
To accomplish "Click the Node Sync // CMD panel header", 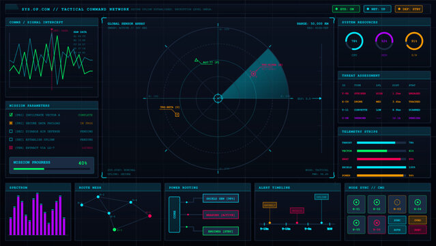I will click(x=388, y=187).
